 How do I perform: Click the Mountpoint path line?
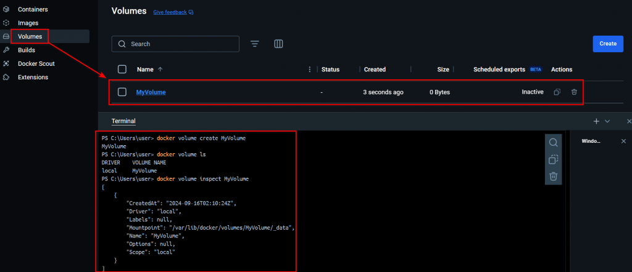(x=211, y=228)
